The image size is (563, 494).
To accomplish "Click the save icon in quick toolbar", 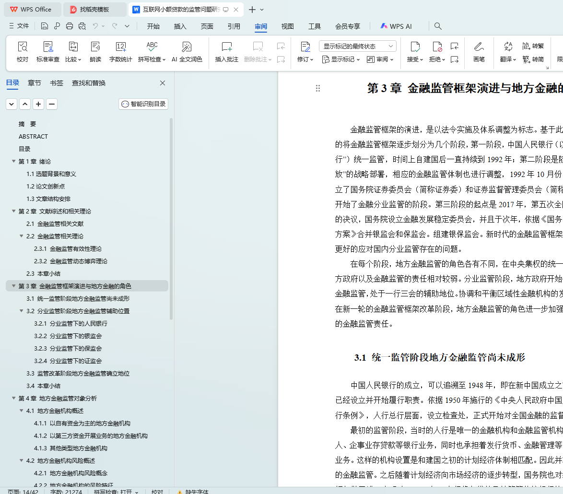I will coord(45,26).
